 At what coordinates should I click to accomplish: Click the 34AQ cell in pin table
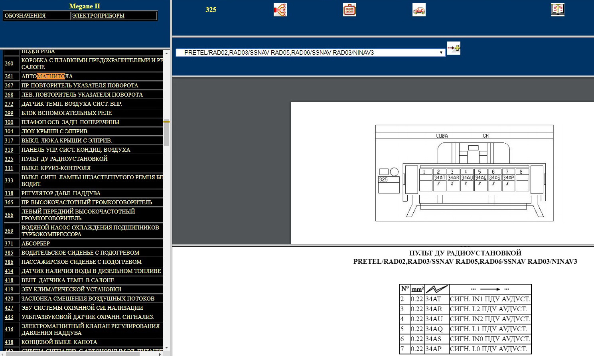(436, 329)
